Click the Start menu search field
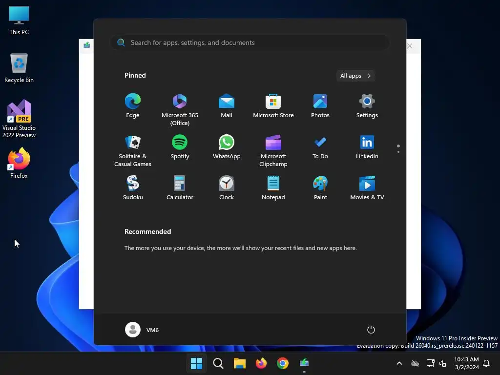 point(250,42)
